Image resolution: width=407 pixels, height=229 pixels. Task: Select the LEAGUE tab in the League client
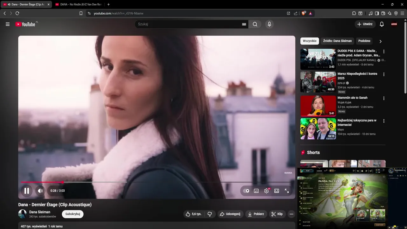click(319, 171)
